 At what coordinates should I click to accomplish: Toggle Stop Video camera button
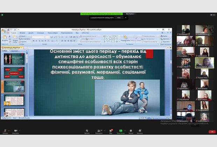click(x=15, y=131)
